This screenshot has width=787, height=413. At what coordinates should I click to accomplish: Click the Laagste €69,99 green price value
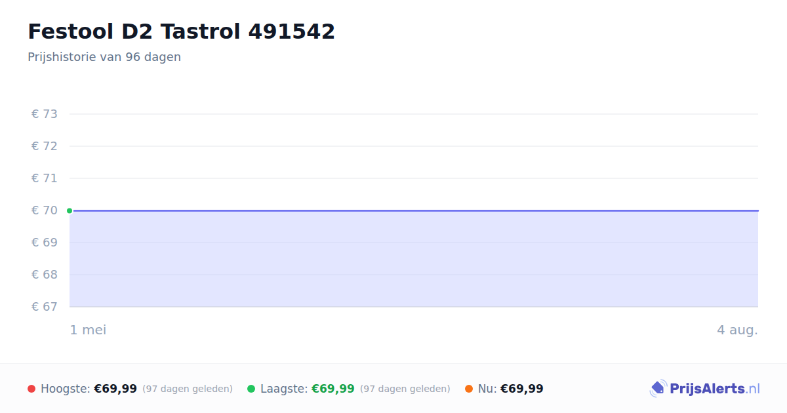tap(333, 389)
